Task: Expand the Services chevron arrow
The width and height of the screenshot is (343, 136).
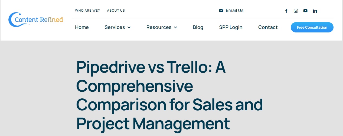Action: pos(129,27)
